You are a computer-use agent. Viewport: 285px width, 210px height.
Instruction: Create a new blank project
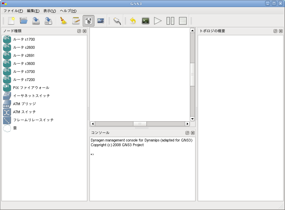[x=11, y=21]
